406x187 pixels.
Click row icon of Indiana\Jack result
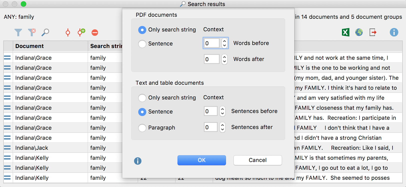7,148
